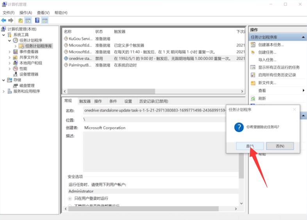Image resolution: width=307 pixels, height=220 pixels.
Task: Switch to the 条件 tab
Action: [113, 101]
